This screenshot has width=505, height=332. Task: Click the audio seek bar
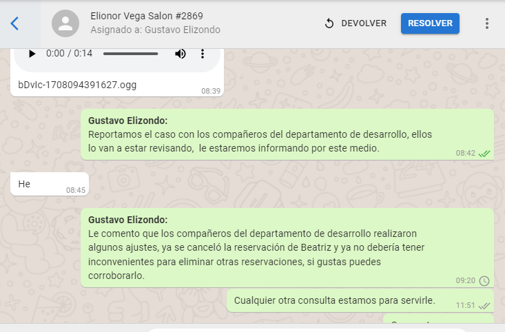click(130, 54)
